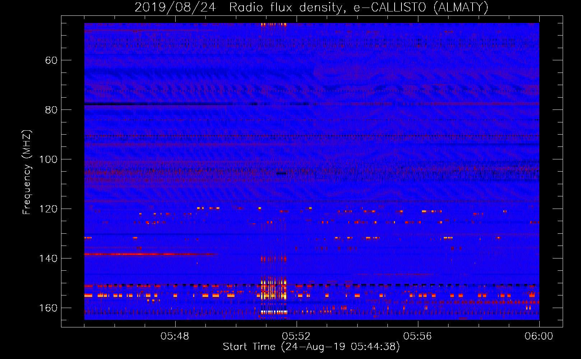Click the red horizontal line near 138 MHz
This screenshot has width=581, height=359.
point(151,254)
